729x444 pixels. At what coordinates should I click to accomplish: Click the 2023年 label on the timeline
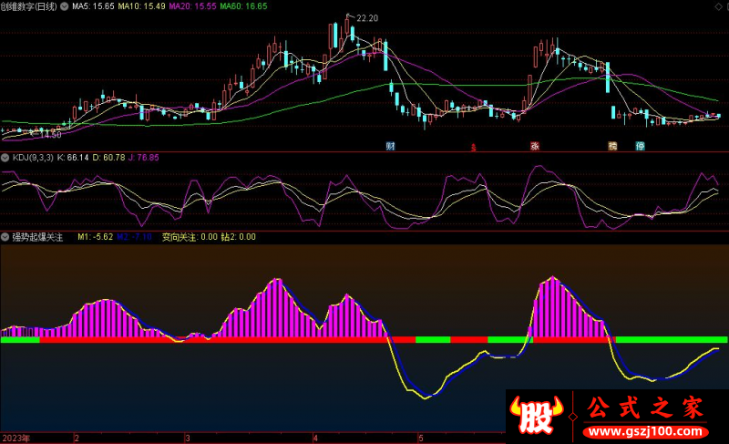15,439
